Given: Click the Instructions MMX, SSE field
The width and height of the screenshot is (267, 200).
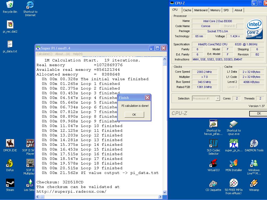Looking at the screenshot, I should click(x=228, y=59).
